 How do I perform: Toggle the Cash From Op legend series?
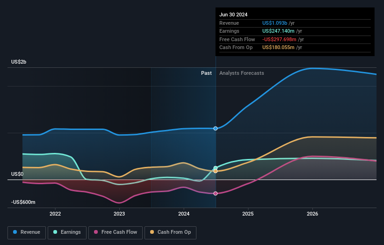(x=170, y=232)
